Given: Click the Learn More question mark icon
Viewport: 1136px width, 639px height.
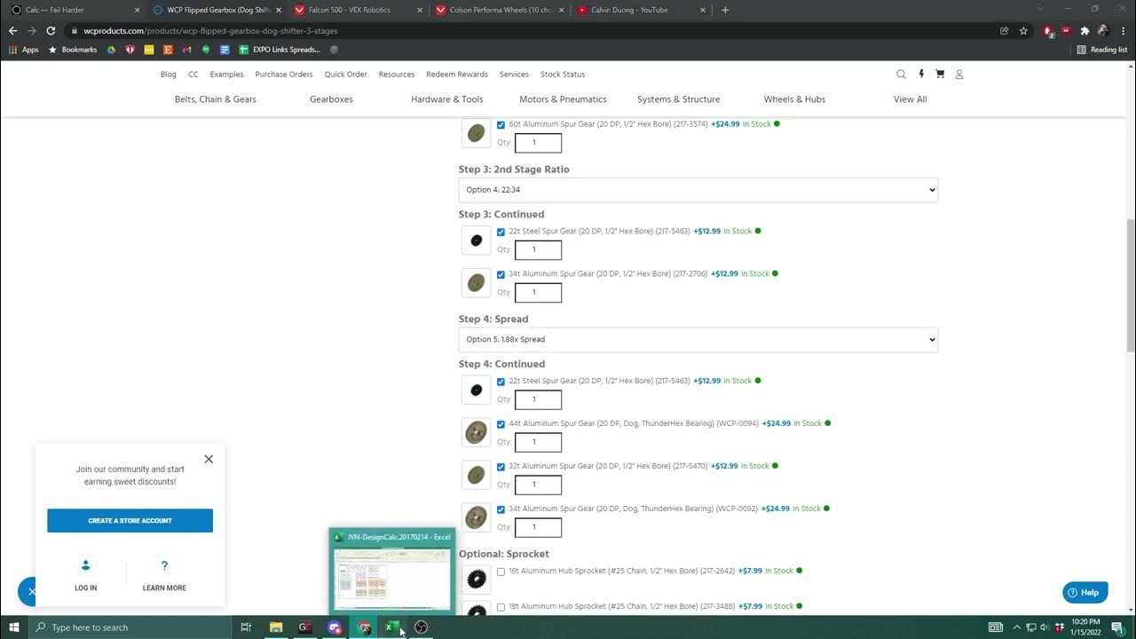Looking at the screenshot, I should [x=164, y=565].
